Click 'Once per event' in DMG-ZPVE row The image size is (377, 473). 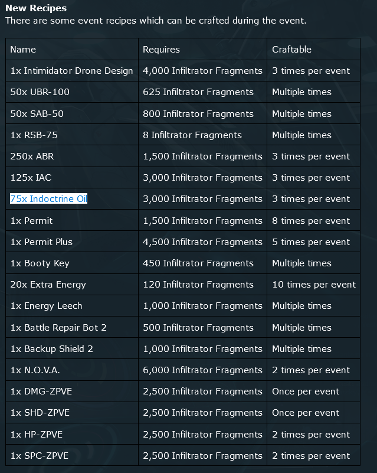[313, 392]
